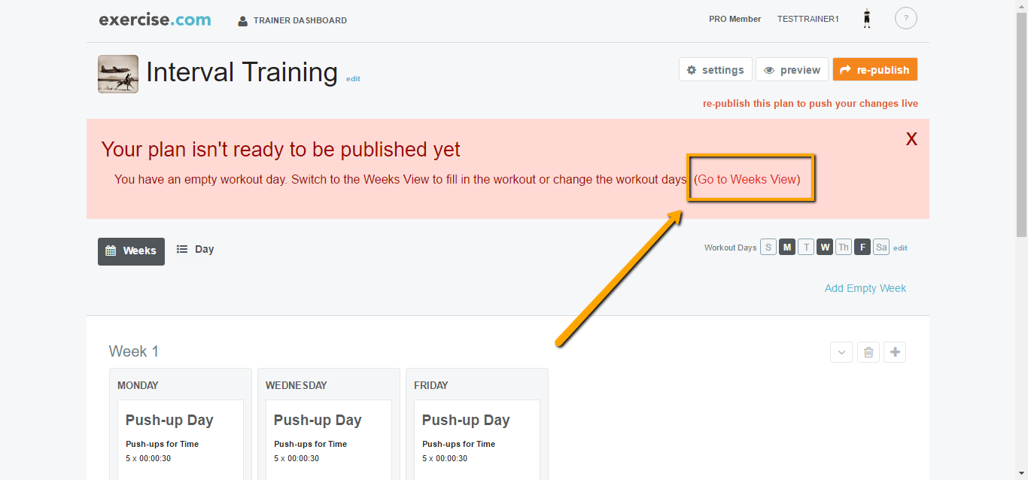
Task: Open Trainer Dashboard from header
Action: tap(293, 20)
